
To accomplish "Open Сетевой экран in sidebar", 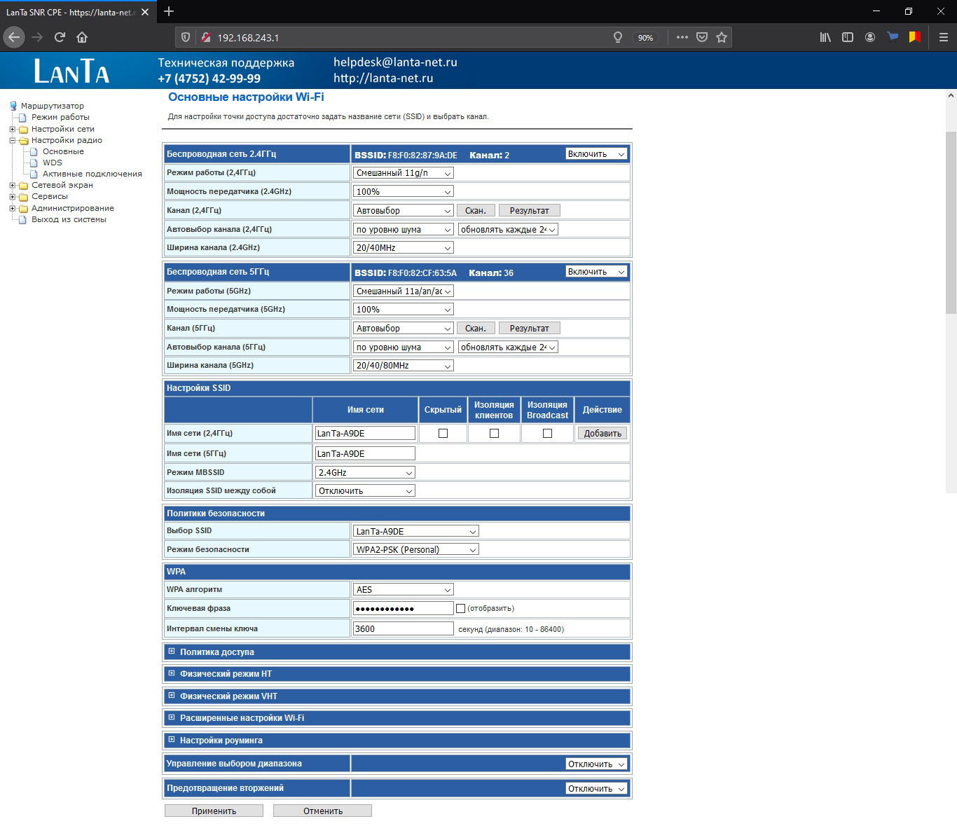I will point(62,185).
